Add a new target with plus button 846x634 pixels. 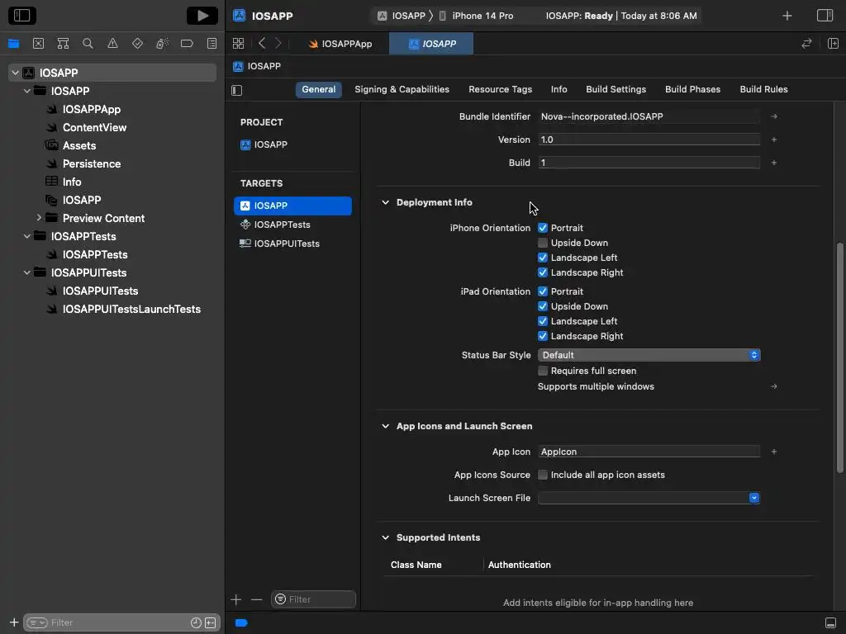click(235, 599)
